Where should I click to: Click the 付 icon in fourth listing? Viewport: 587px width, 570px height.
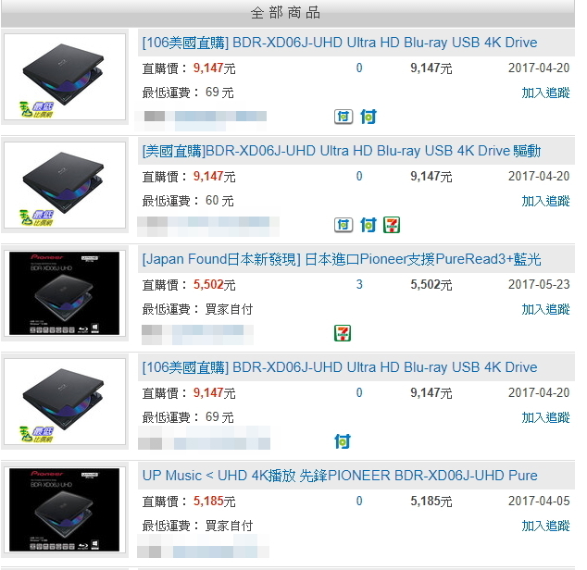pyautogui.click(x=343, y=441)
